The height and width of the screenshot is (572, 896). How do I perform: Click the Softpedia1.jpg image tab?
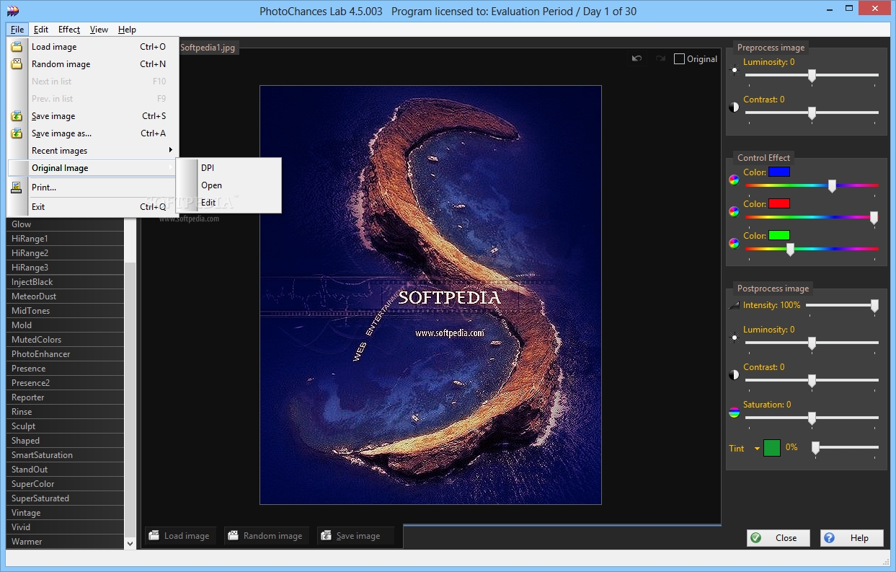[207, 48]
